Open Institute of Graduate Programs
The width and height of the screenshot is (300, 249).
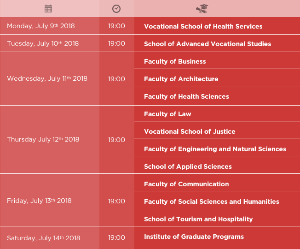(x=194, y=237)
